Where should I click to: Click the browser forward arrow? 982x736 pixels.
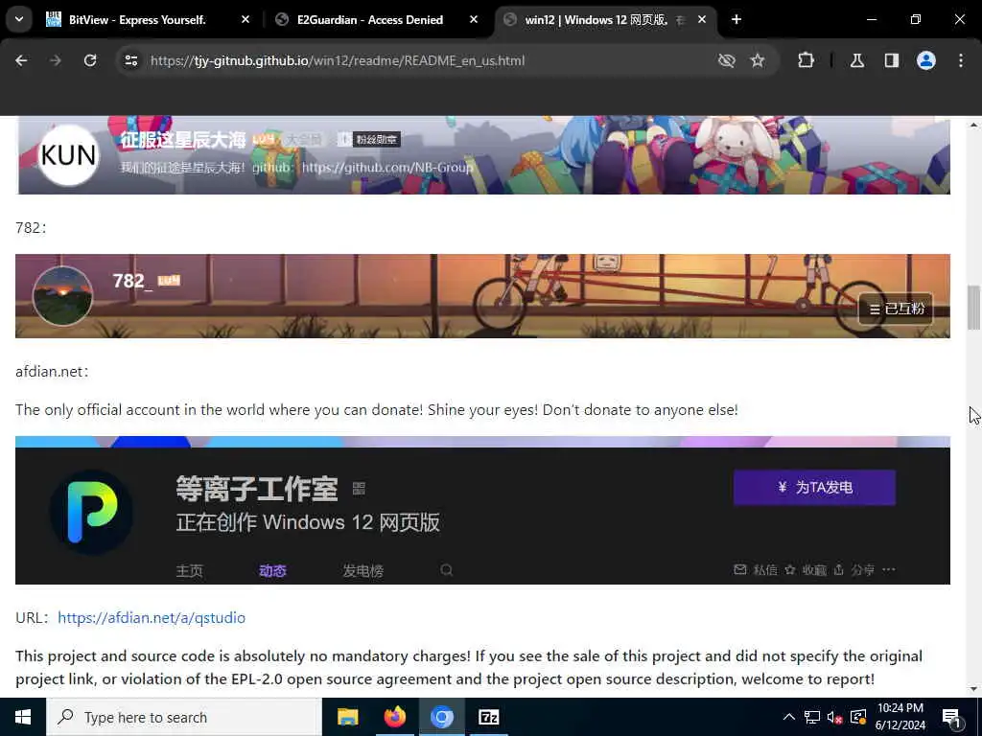point(56,60)
